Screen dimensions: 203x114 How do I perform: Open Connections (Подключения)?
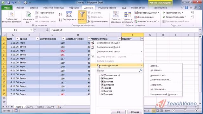pos(44,13)
